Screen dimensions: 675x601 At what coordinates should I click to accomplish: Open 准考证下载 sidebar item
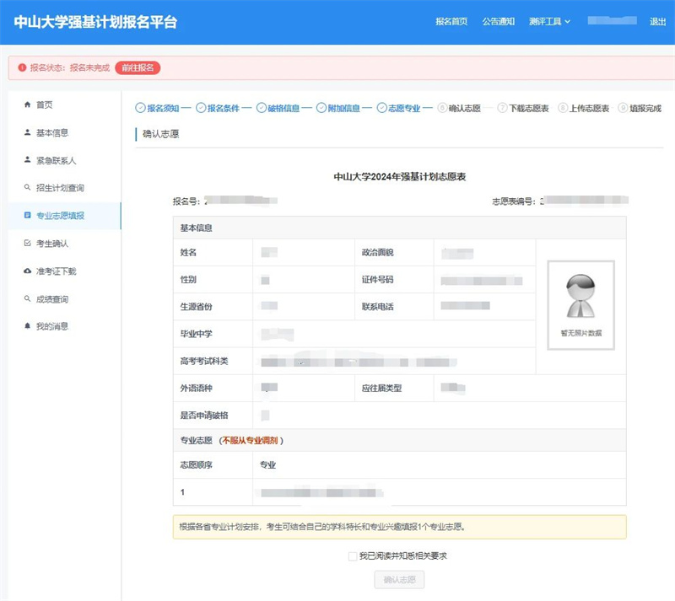[56, 271]
